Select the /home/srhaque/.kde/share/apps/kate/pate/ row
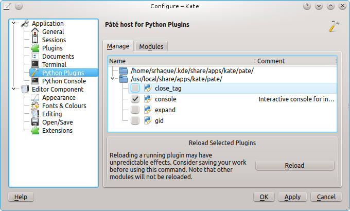The width and height of the screenshot is (350, 211). tap(192, 71)
